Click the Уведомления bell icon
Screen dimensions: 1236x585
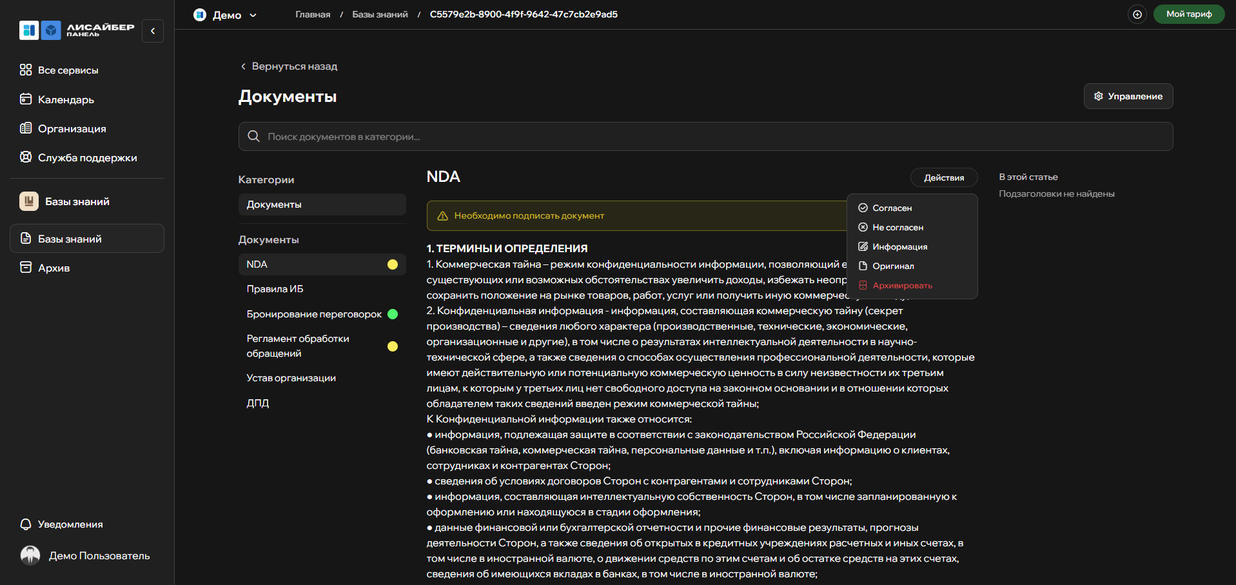point(26,524)
